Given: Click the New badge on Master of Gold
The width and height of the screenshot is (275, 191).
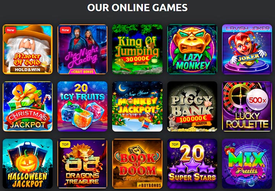Looking at the screenshot, I should [11, 30].
